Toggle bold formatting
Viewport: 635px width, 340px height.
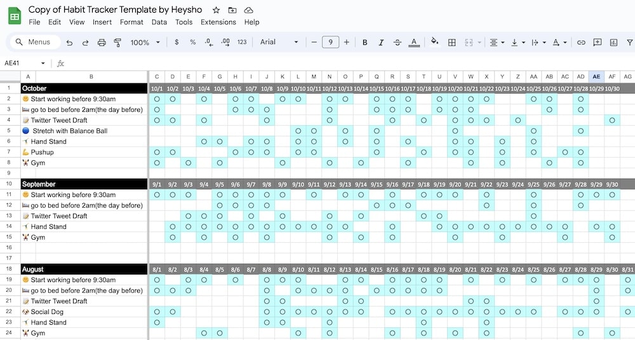pyautogui.click(x=365, y=43)
